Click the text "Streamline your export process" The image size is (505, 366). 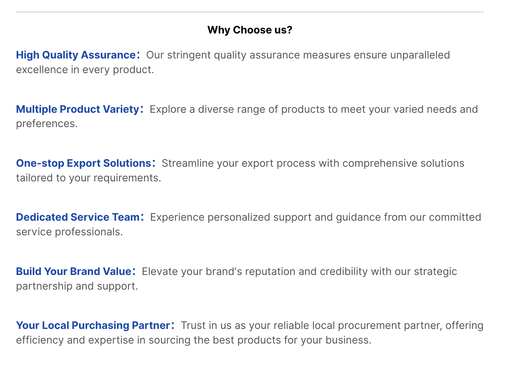[x=238, y=163]
